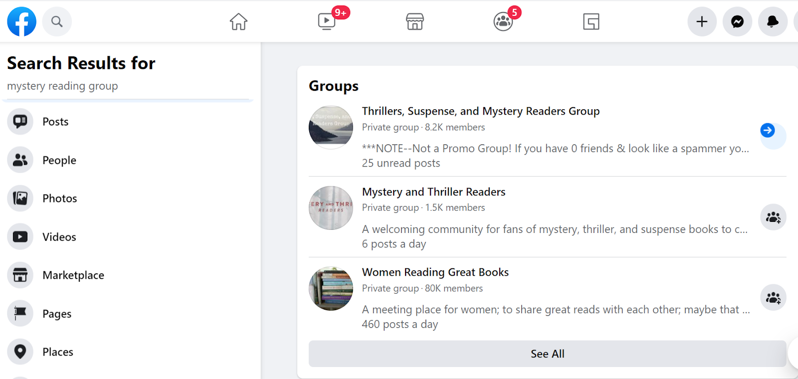The width and height of the screenshot is (798, 379).
Task: Click '6 posts a day' text
Action: coord(394,244)
